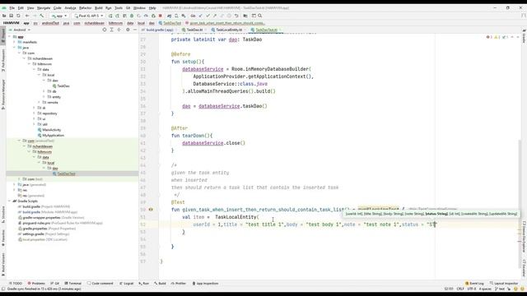Switch to build.gradle (:app) tab
Screen dimensions: 527x296
pyautogui.click(x=159, y=30)
